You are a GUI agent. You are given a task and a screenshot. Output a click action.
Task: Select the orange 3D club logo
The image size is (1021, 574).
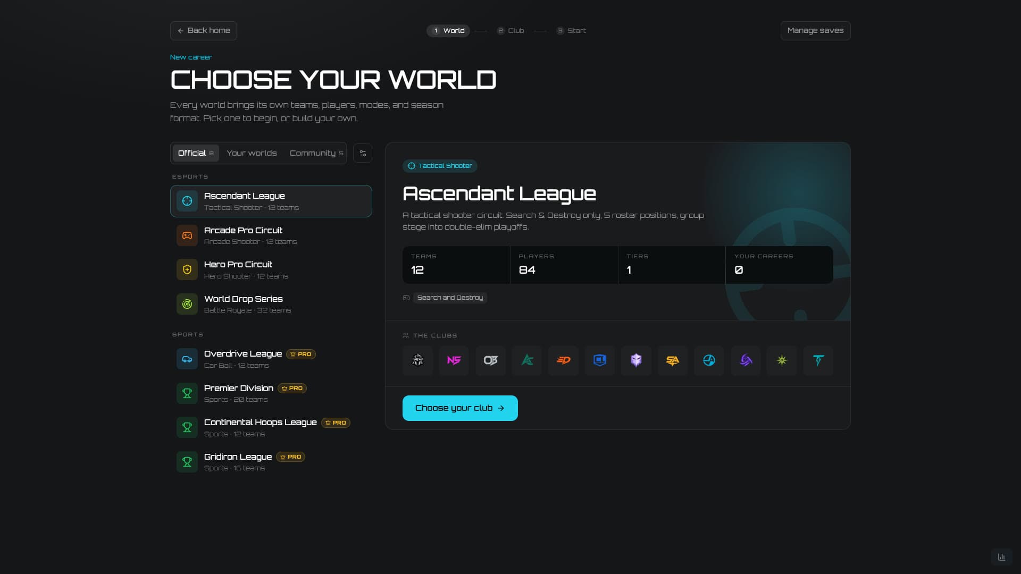coord(563,360)
